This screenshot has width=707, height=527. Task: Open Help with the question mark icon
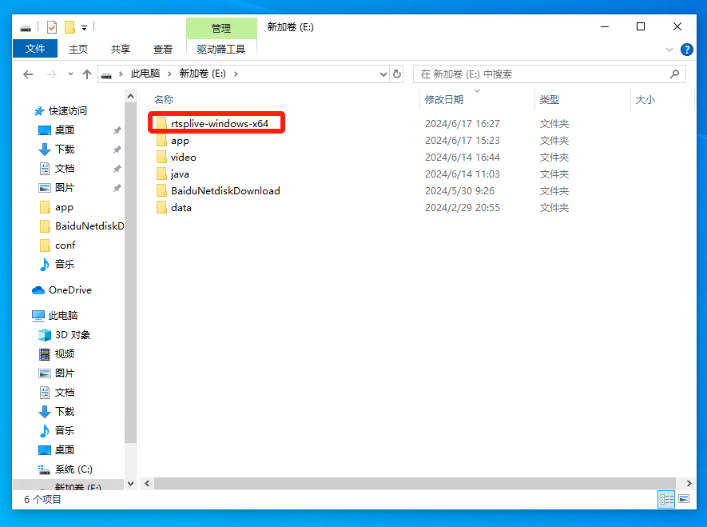[687, 49]
